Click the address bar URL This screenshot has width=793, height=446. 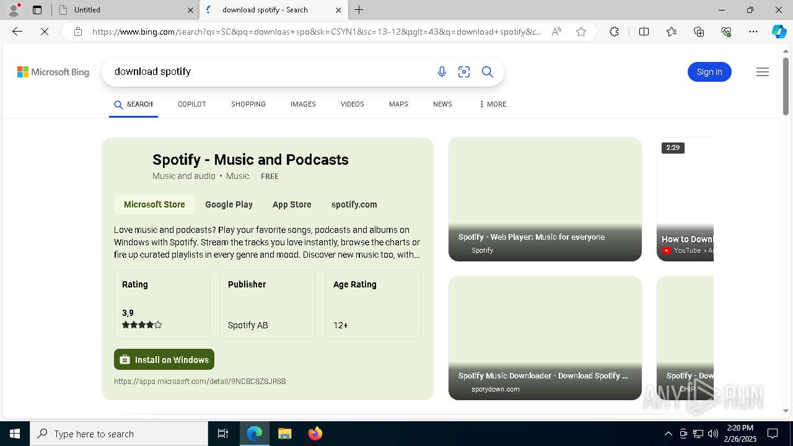317,32
